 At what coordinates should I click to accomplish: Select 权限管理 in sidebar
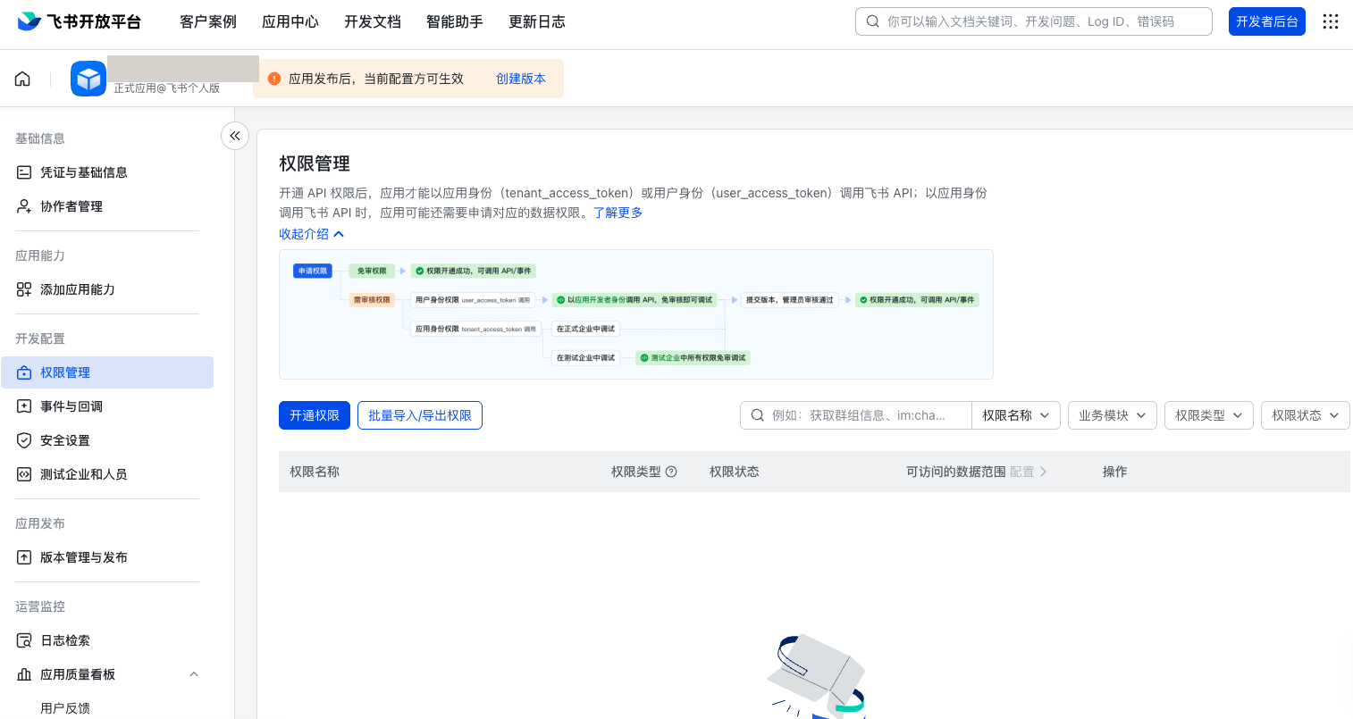107,372
